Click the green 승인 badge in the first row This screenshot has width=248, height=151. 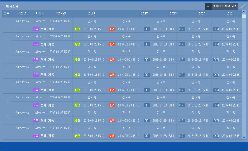tap(77, 29)
